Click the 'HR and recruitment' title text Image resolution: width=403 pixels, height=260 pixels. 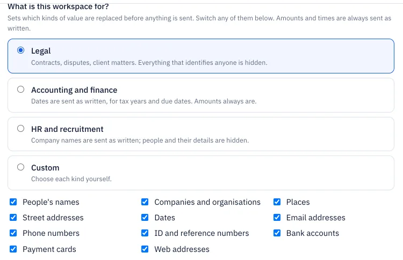click(67, 129)
